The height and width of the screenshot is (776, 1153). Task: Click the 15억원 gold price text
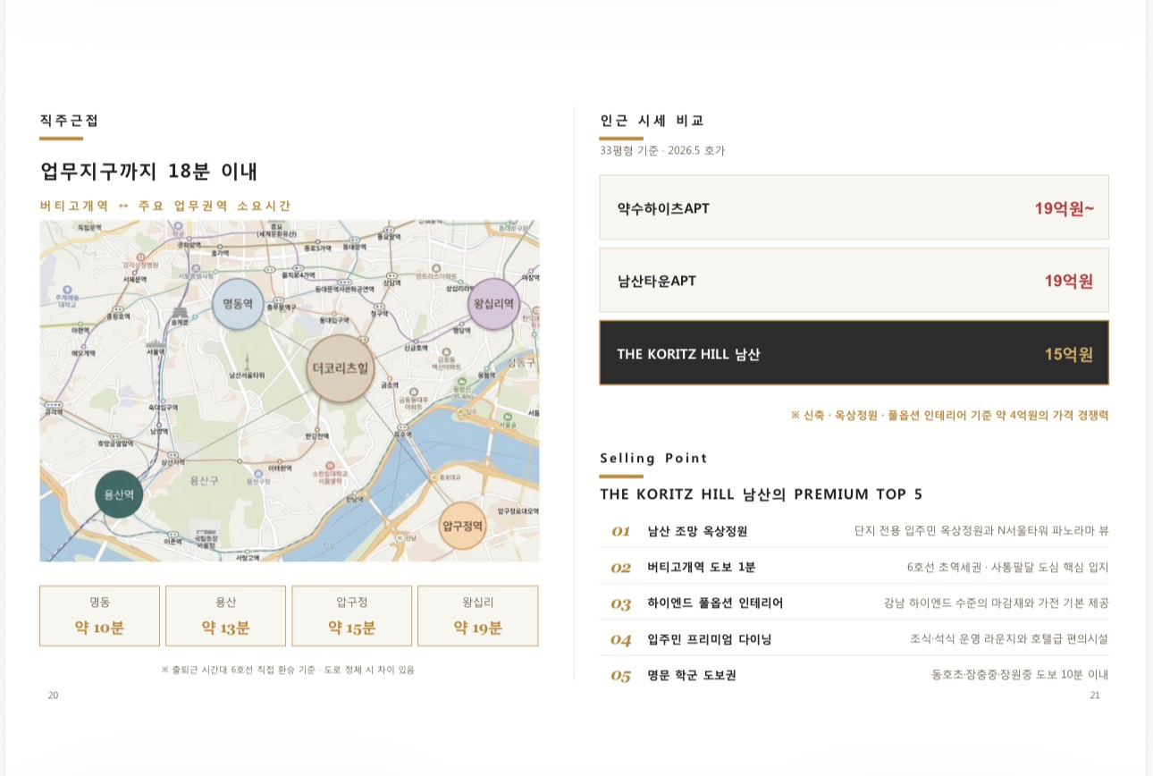point(1069,354)
